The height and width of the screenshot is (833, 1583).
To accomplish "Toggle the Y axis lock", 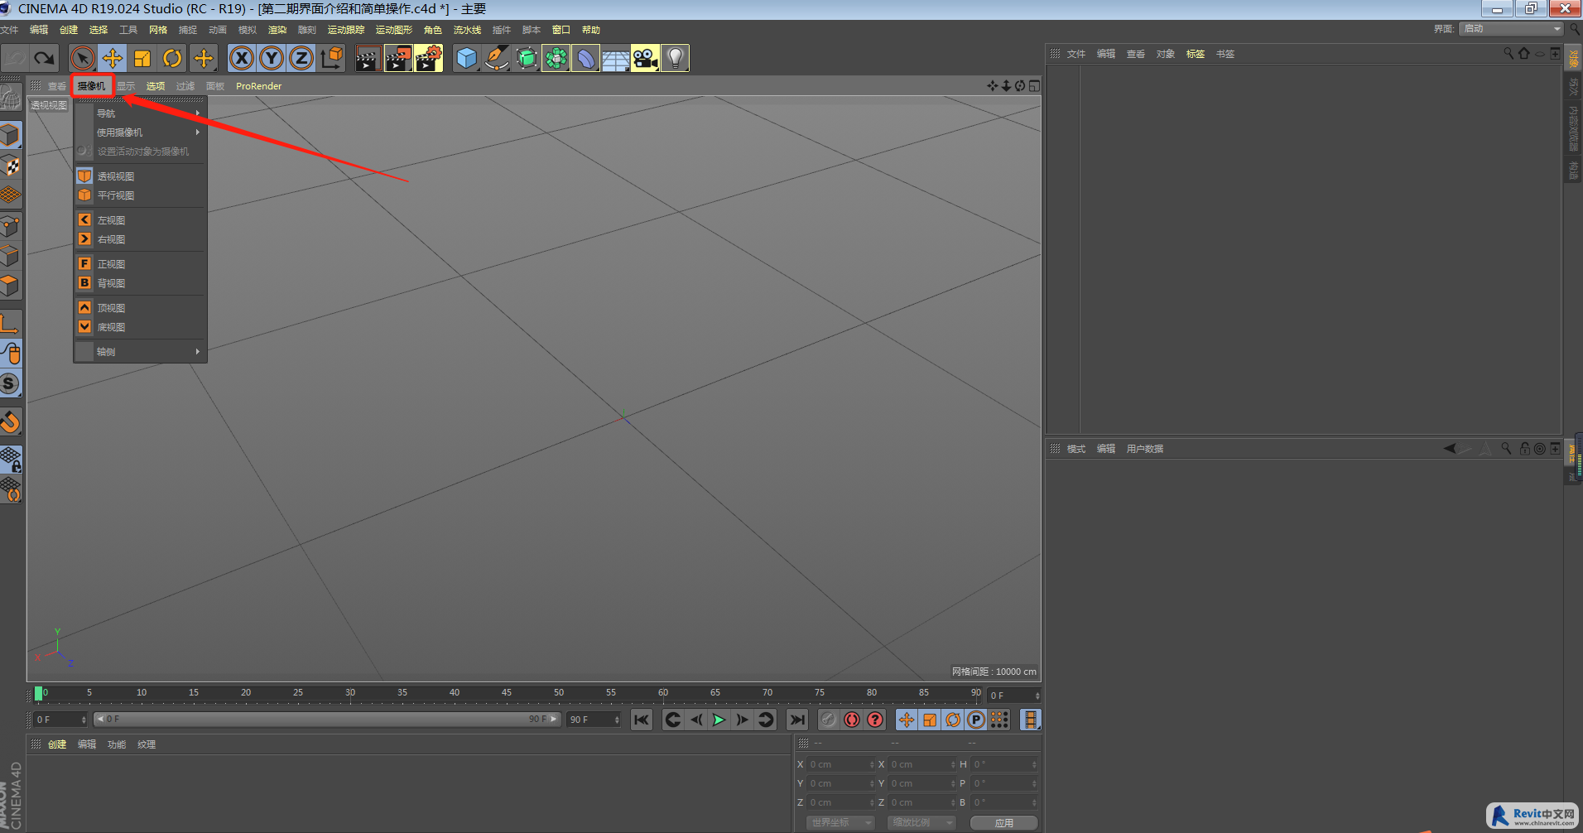I will tap(271, 58).
